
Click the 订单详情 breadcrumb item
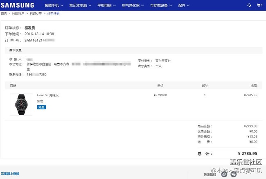[53, 14]
